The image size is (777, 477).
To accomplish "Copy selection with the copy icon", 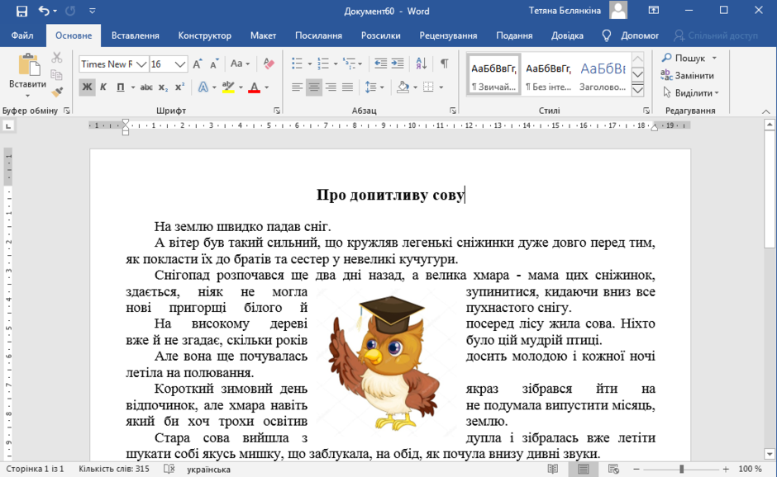I will click(57, 75).
